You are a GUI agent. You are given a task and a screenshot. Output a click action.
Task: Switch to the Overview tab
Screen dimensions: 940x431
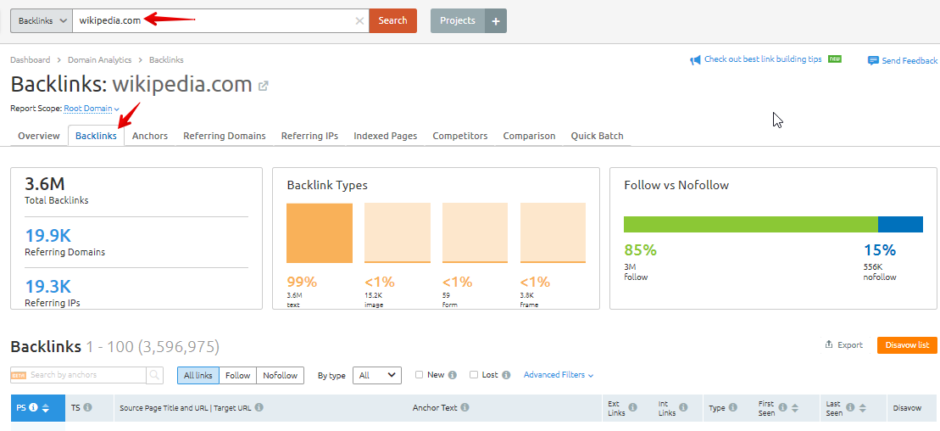[x=39, y=136]
